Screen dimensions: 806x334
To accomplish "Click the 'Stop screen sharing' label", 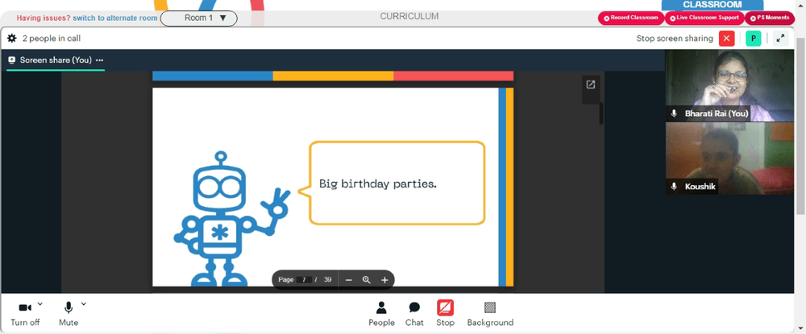I will [675, 39].
